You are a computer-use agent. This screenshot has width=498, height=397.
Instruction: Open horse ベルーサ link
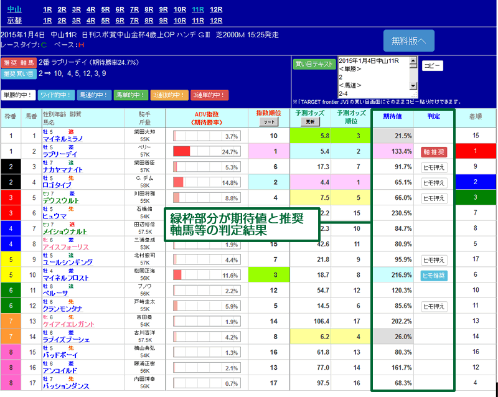55,293
